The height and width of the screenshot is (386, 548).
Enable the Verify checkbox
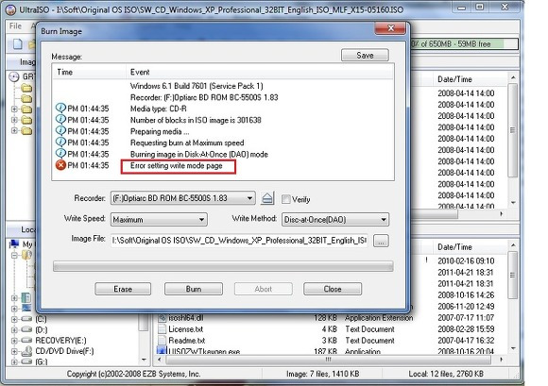coord(286,199)
